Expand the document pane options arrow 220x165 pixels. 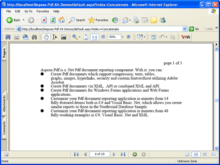point(217,44)
